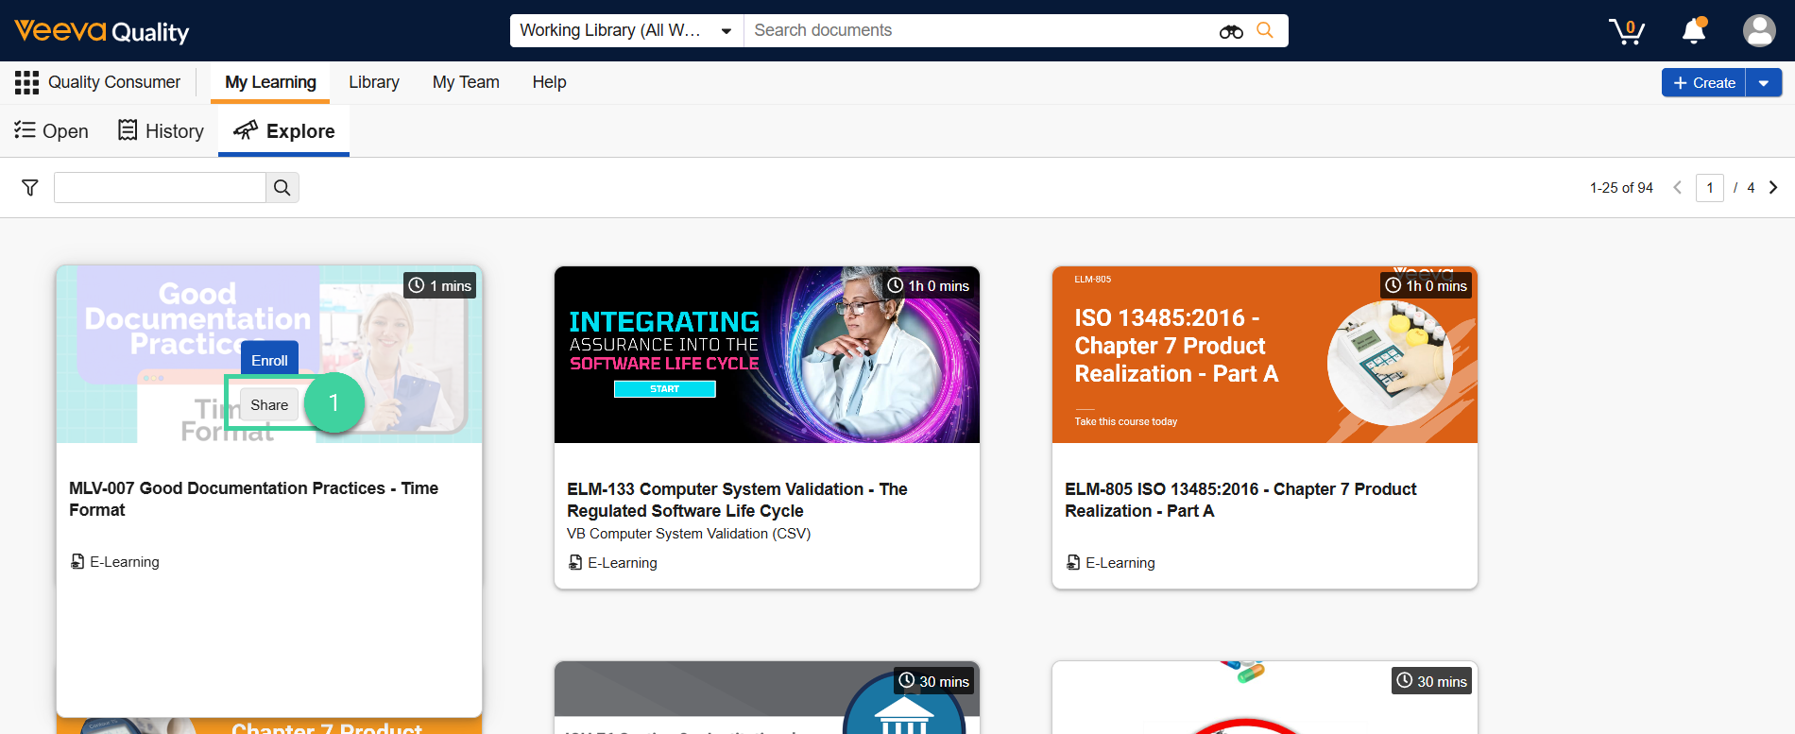Switch to History sub-tab
1795x734 pixels.
coord(161,131)
